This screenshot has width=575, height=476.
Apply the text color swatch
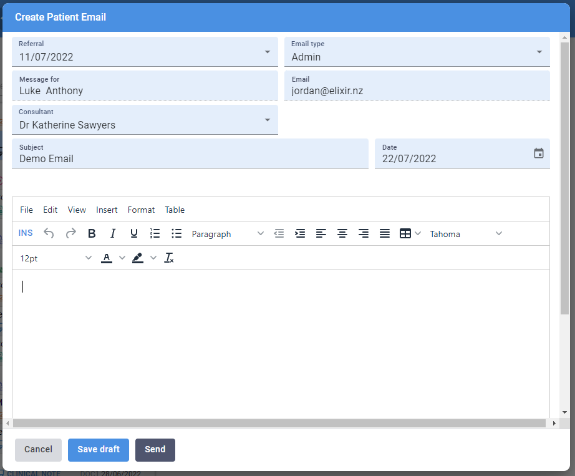tap(107, 258)
